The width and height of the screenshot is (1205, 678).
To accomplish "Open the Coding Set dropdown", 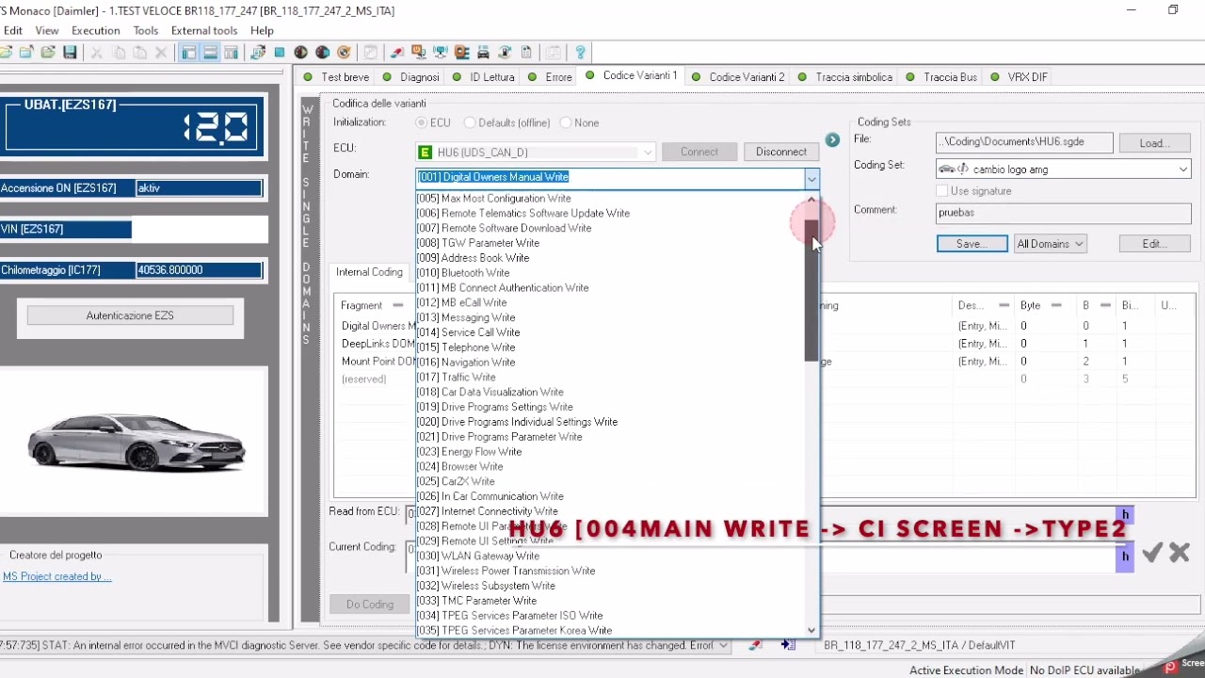I will click(1183, 169).
